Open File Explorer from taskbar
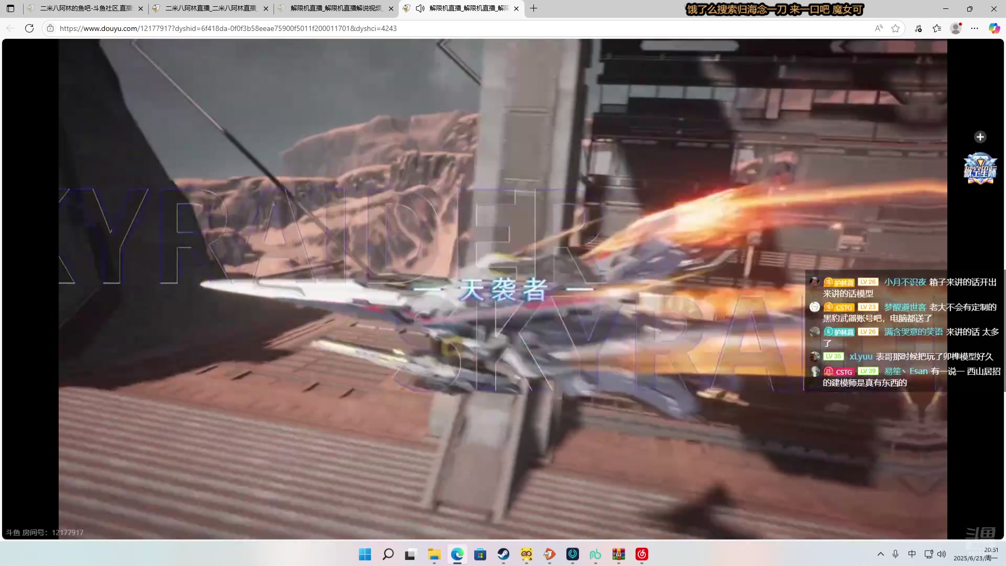 (x=434, y=554)
